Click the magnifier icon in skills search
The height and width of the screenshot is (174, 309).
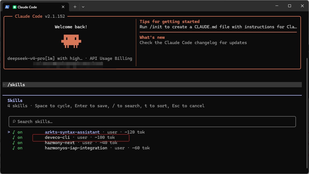[x=14, y=121]
